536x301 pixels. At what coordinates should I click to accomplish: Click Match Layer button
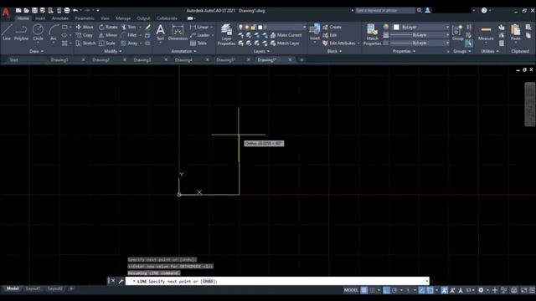click(x=285, y=43)
